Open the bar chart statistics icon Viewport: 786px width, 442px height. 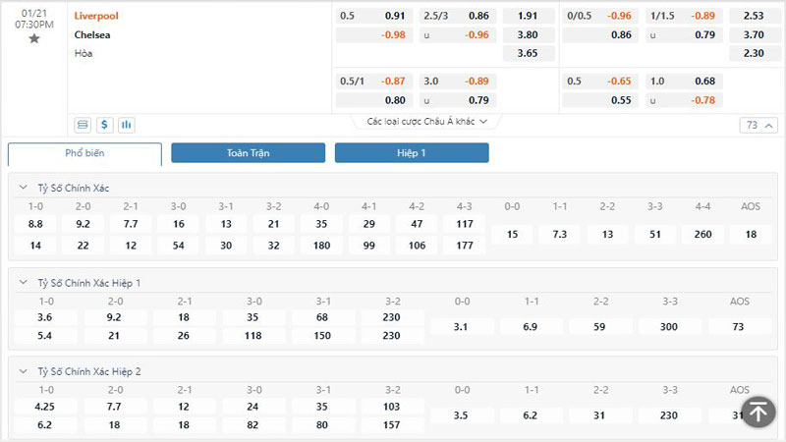click(126, 125)
